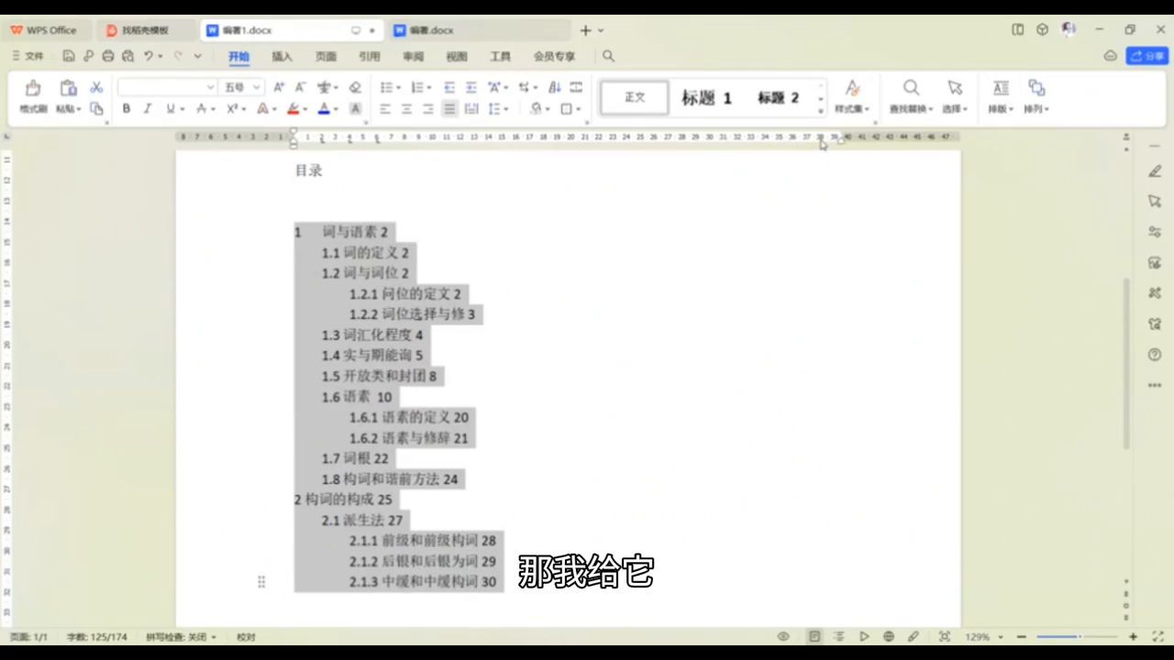Click the Decrease Font Size (A-) icon
The image size is (1174, 660).
(x=300, y=87)
